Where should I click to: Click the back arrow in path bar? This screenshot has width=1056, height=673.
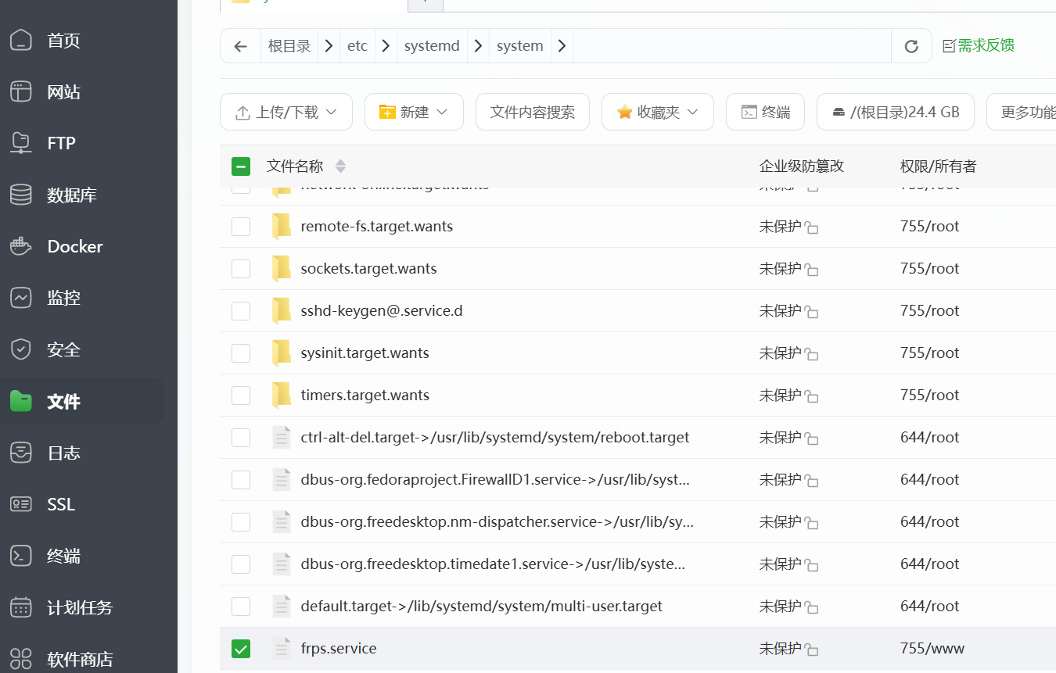(240, 46)
